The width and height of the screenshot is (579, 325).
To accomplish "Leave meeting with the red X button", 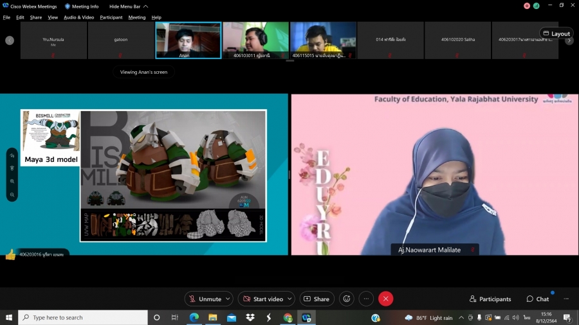I will pos(385,299).
